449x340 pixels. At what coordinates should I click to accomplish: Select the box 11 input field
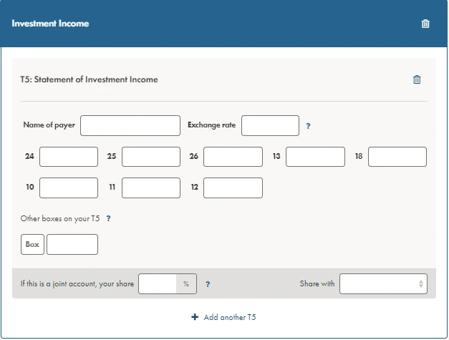151,188
